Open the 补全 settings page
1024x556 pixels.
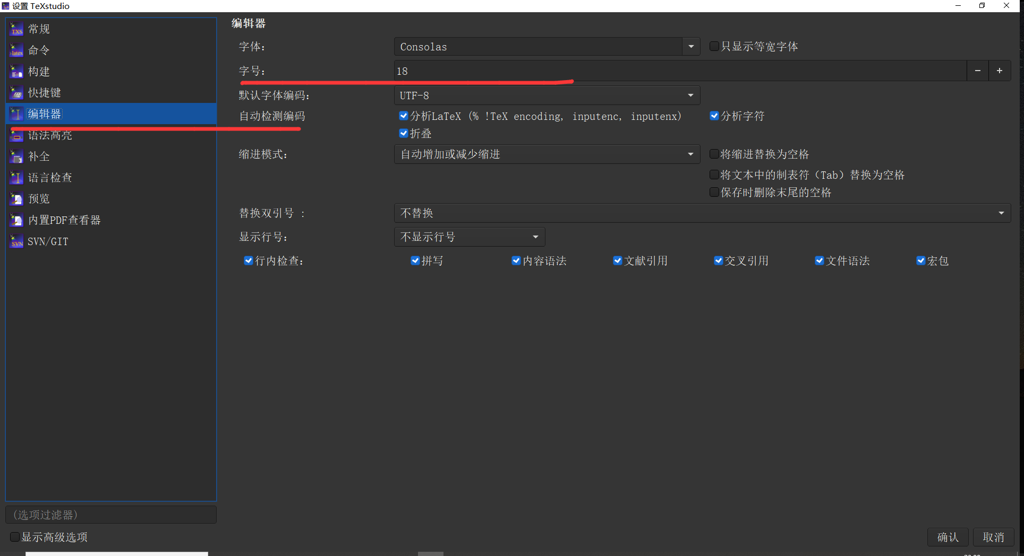[x=111, y=157]
